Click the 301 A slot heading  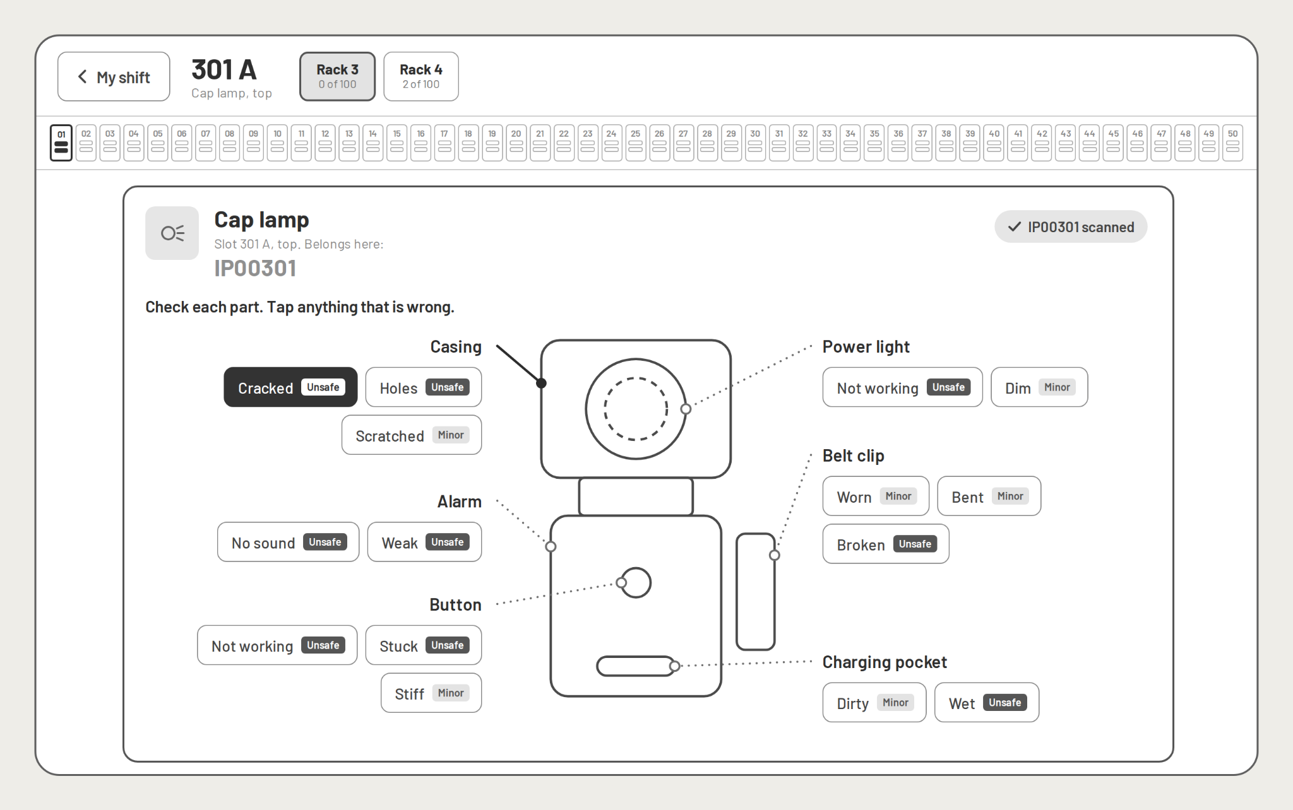224,69
